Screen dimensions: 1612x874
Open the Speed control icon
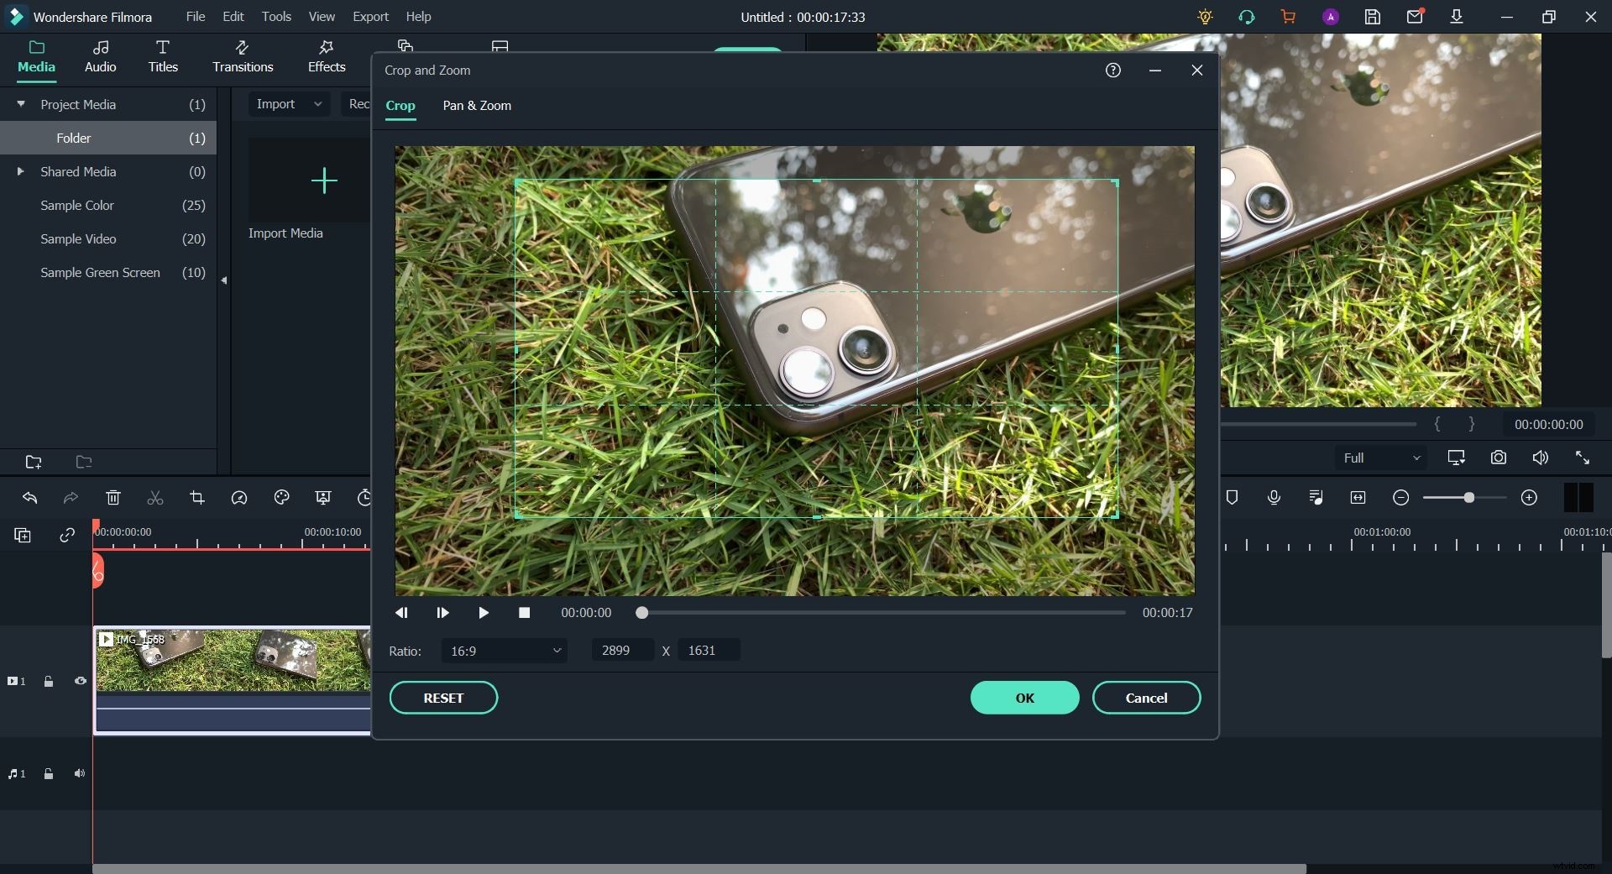tap(239, 497)
